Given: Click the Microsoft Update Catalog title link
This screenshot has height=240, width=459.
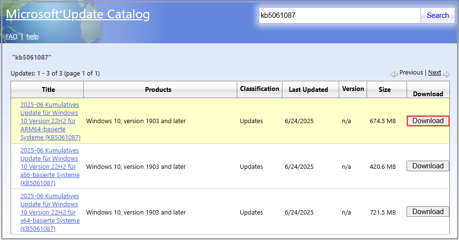Looking at the screenshot, I should click(x=77, y=14).
